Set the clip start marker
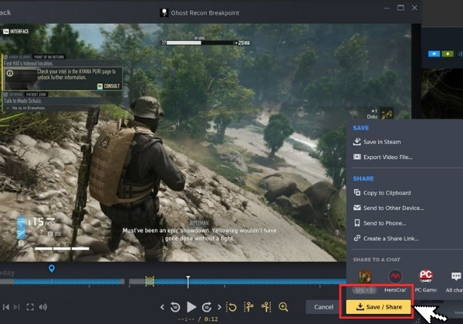 (248, 307)
